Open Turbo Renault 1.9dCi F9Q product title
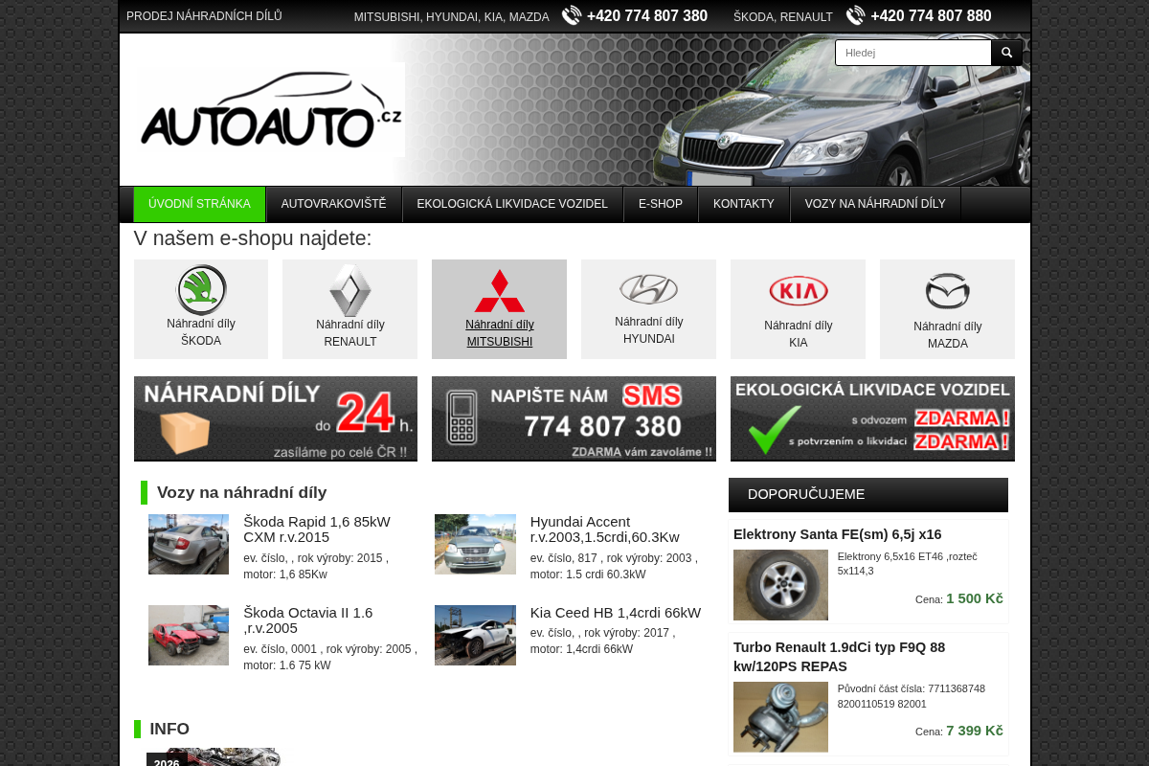The width and height of the screenshot is (1149, 766). point(840,657)
